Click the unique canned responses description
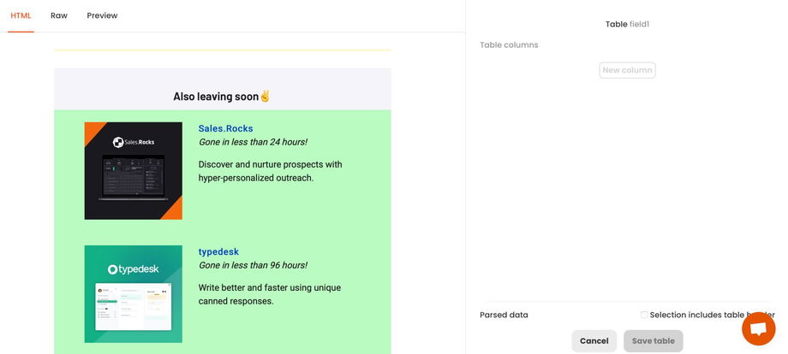788x354 pixels. pos(270,294)
